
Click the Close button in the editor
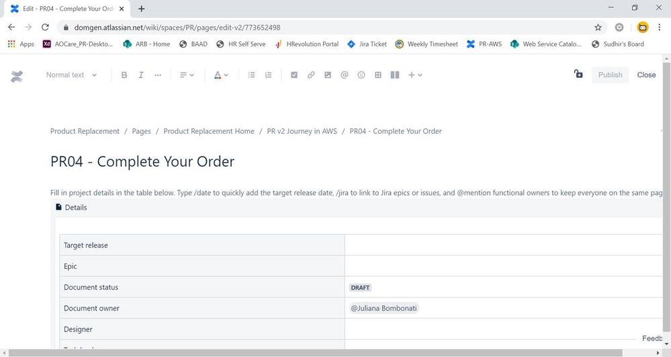646,75
